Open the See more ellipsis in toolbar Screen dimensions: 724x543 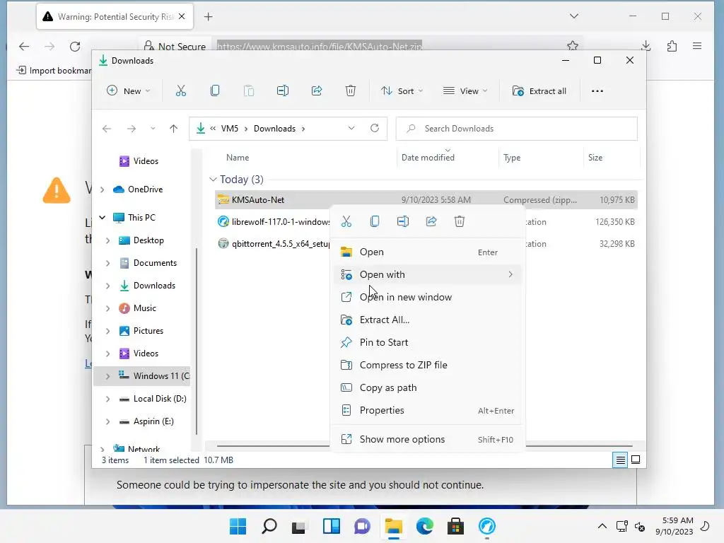(x=597, y=91)
